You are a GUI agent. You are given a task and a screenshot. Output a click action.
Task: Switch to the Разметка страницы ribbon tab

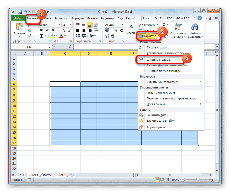coord(61,18)
